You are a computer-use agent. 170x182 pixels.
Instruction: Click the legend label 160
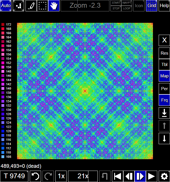click(9, 46)
